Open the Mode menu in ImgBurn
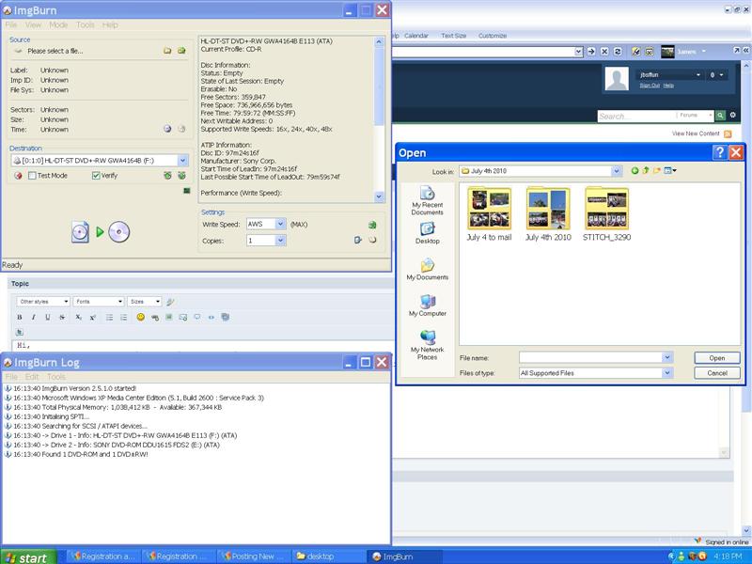The image size is (752, 564). click(58, 25)
